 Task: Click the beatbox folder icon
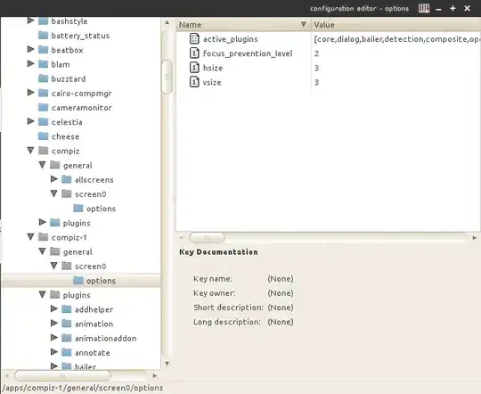click(44, 50)
